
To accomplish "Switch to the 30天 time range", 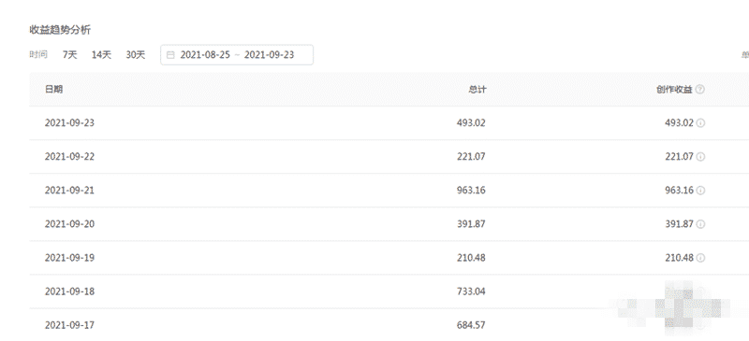I will pyautogui.click(x=136, y=55).
